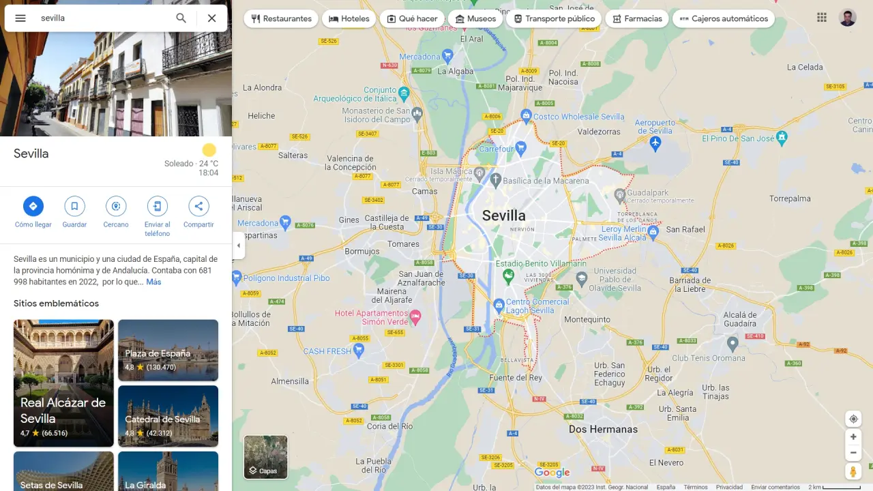The image size is (873, 491).
Task: Open the Real Alcázar de Sevilla card
Action: pos(63,383)
